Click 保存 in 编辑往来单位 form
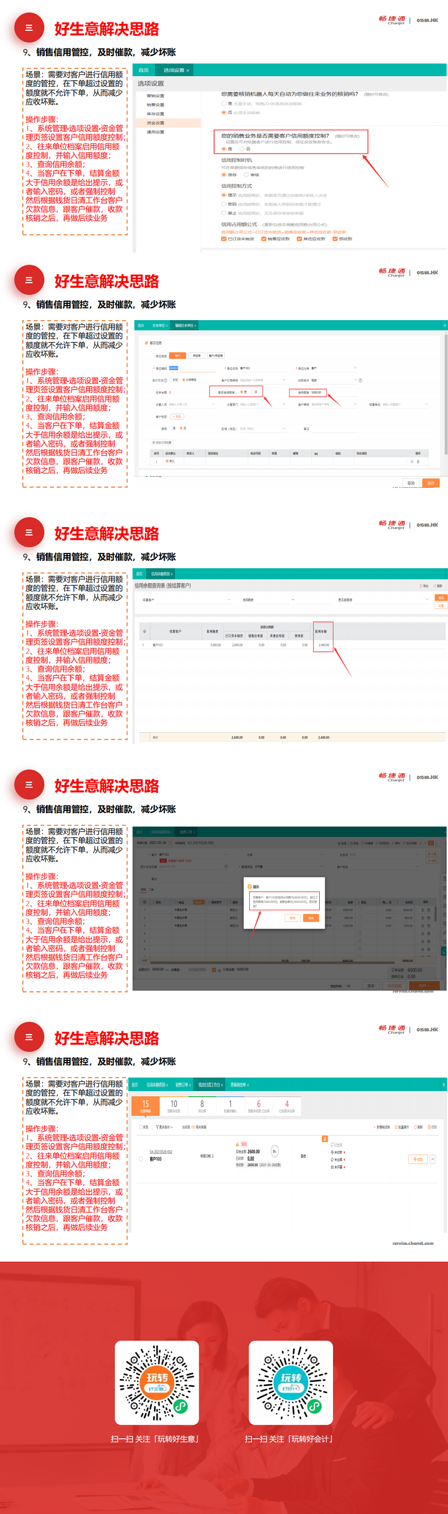This screenshot has height=1514, width=448. pyautogui.click(x=431, y=483)
